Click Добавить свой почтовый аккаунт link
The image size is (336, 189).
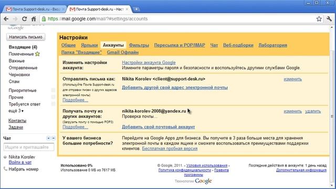pyautogui.click(x=159, y=127)
